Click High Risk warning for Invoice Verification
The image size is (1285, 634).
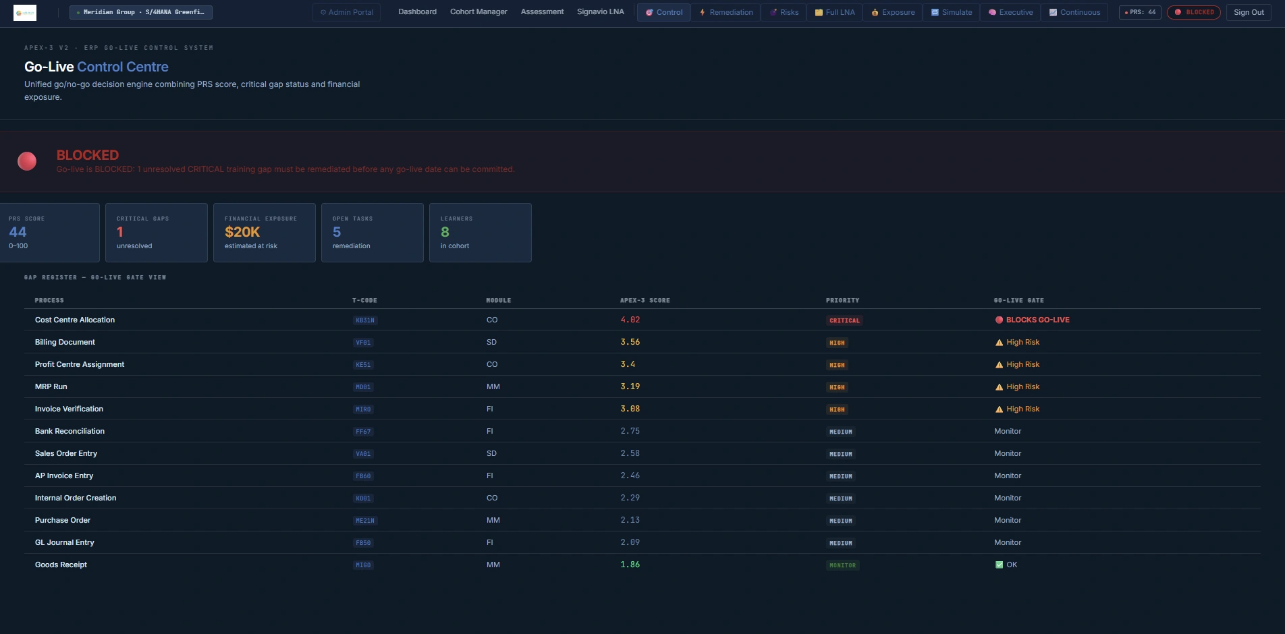pyautogui.click(x=1018, y=409)
